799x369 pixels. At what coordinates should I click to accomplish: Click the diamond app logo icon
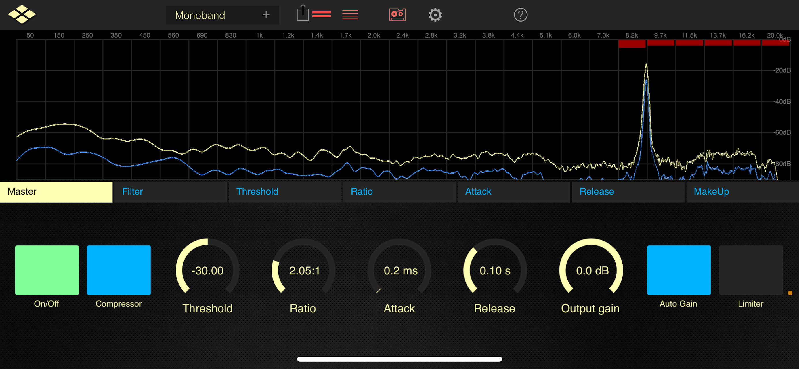pos(22,14)
